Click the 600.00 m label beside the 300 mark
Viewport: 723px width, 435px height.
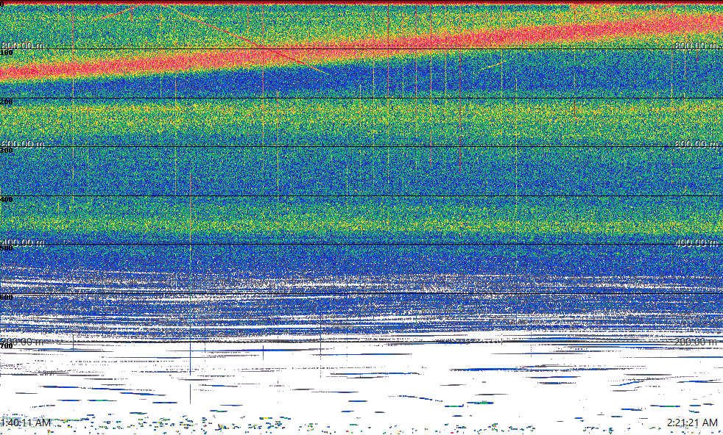[x=23, y=144]
